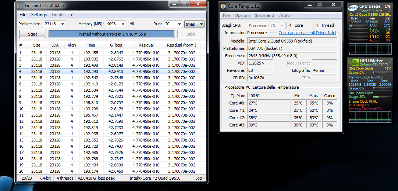Click the Time column header
Image resolution: width=398 pixels, height=191 pixels.
coord(91,45)
